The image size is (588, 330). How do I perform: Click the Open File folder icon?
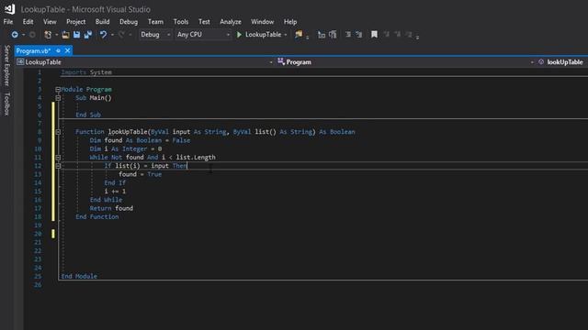(65, 35)
